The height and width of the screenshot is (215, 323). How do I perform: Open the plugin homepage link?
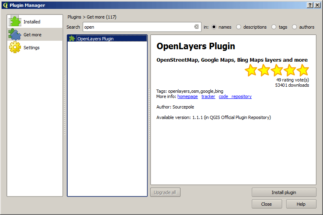(x=187, y=96)
